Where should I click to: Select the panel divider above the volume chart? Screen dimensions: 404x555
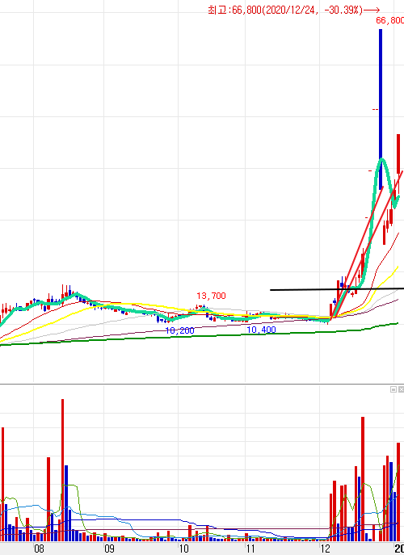pos(202,384)
